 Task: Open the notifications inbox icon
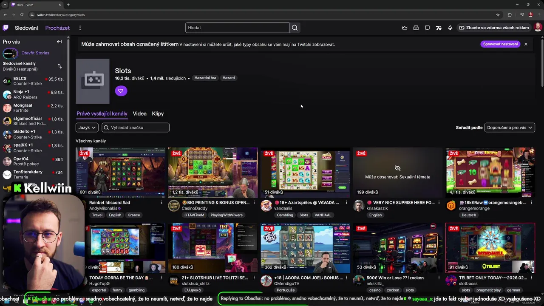coord(416,28)
